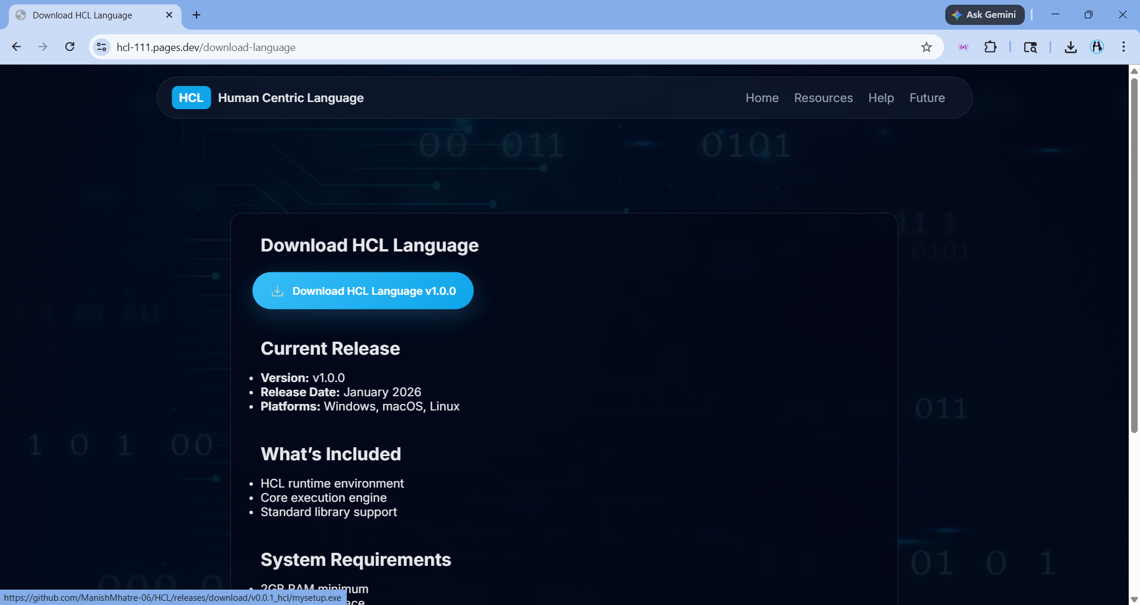Reload the current page
Screen dimensions: 1140x605
(x=69, y=47)
